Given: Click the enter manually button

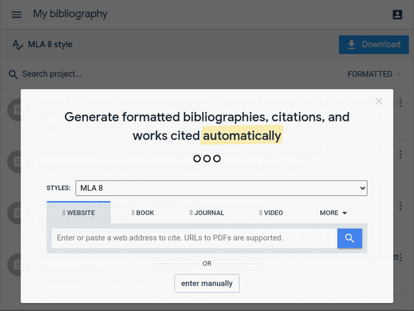Looking at the screenshot, I should [x=207, y=283].
